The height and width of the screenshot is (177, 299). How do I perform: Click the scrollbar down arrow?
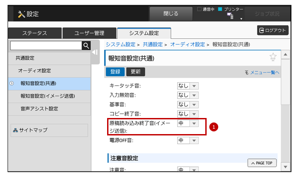click(x=285, y=167)
